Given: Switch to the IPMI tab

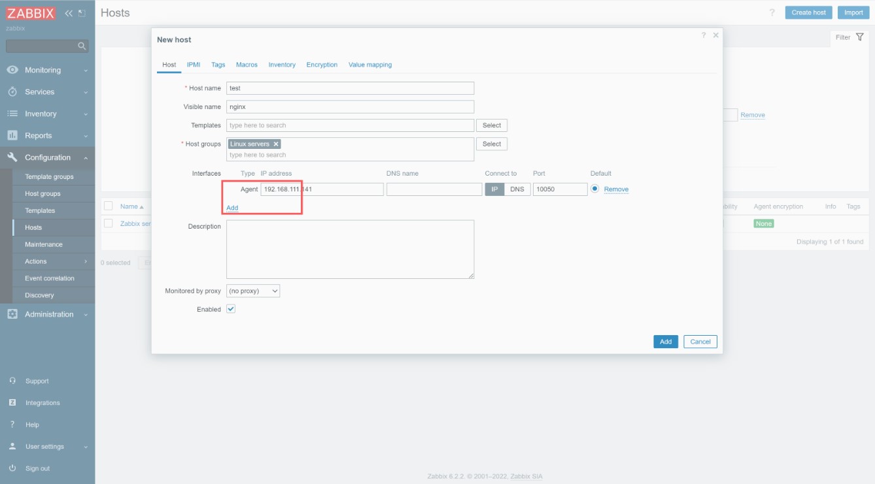Looking at the screenshot, I should click(194, 65).
